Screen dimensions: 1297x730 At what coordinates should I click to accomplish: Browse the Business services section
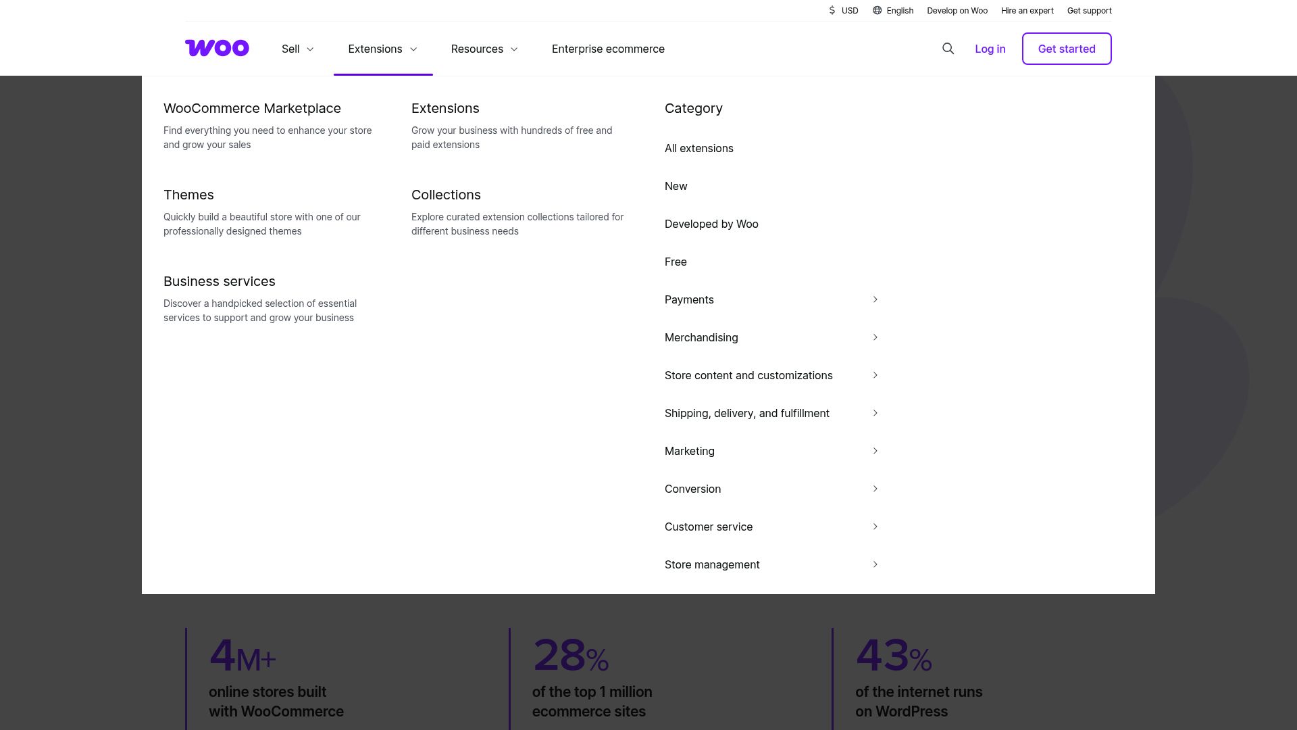click(219, 281)
